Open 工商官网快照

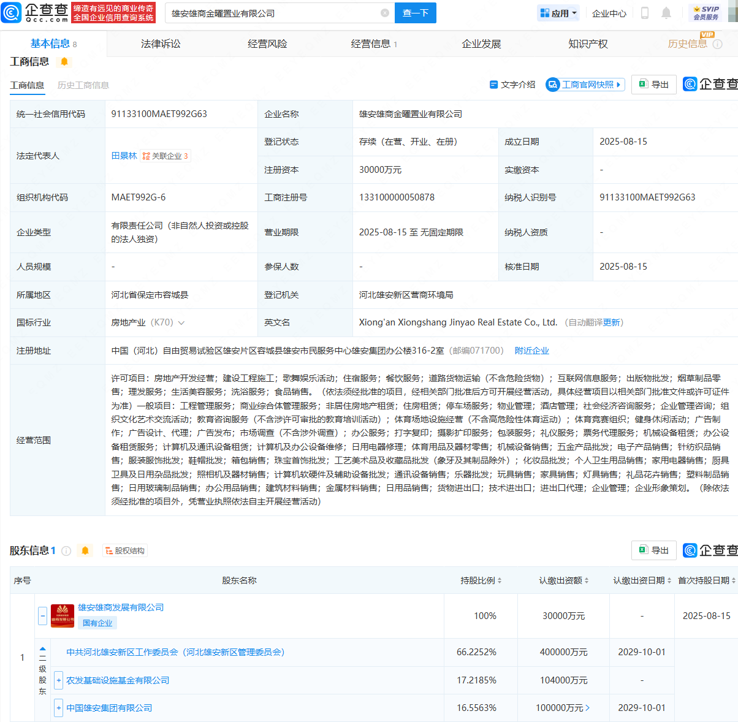pyautogui.click(x=585, y=85)
